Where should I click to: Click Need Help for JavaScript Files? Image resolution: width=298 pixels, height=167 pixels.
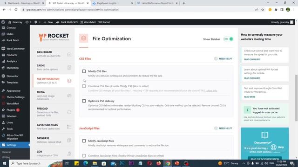click(x=223, y=128)
